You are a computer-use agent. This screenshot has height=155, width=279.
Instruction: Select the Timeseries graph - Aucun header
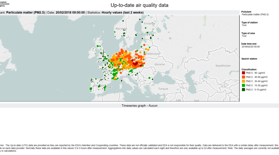coord(139,106)
